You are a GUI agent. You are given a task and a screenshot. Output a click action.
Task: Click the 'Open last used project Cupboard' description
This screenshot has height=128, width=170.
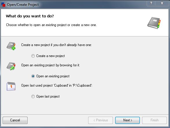coord(57,85)
